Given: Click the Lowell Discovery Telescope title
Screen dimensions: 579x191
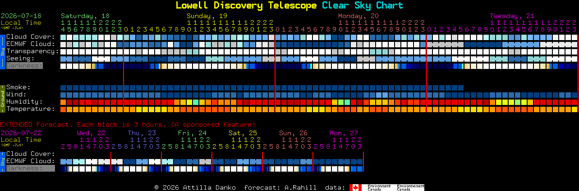Looking at the screenshot, I should 246,5.
